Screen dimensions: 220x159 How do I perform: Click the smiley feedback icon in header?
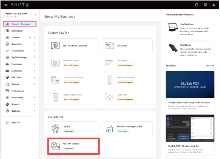click(x=197, y=5)
